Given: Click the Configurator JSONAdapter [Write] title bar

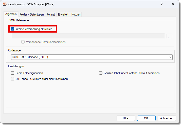Looking at the screenshot, I should point(76,4).
